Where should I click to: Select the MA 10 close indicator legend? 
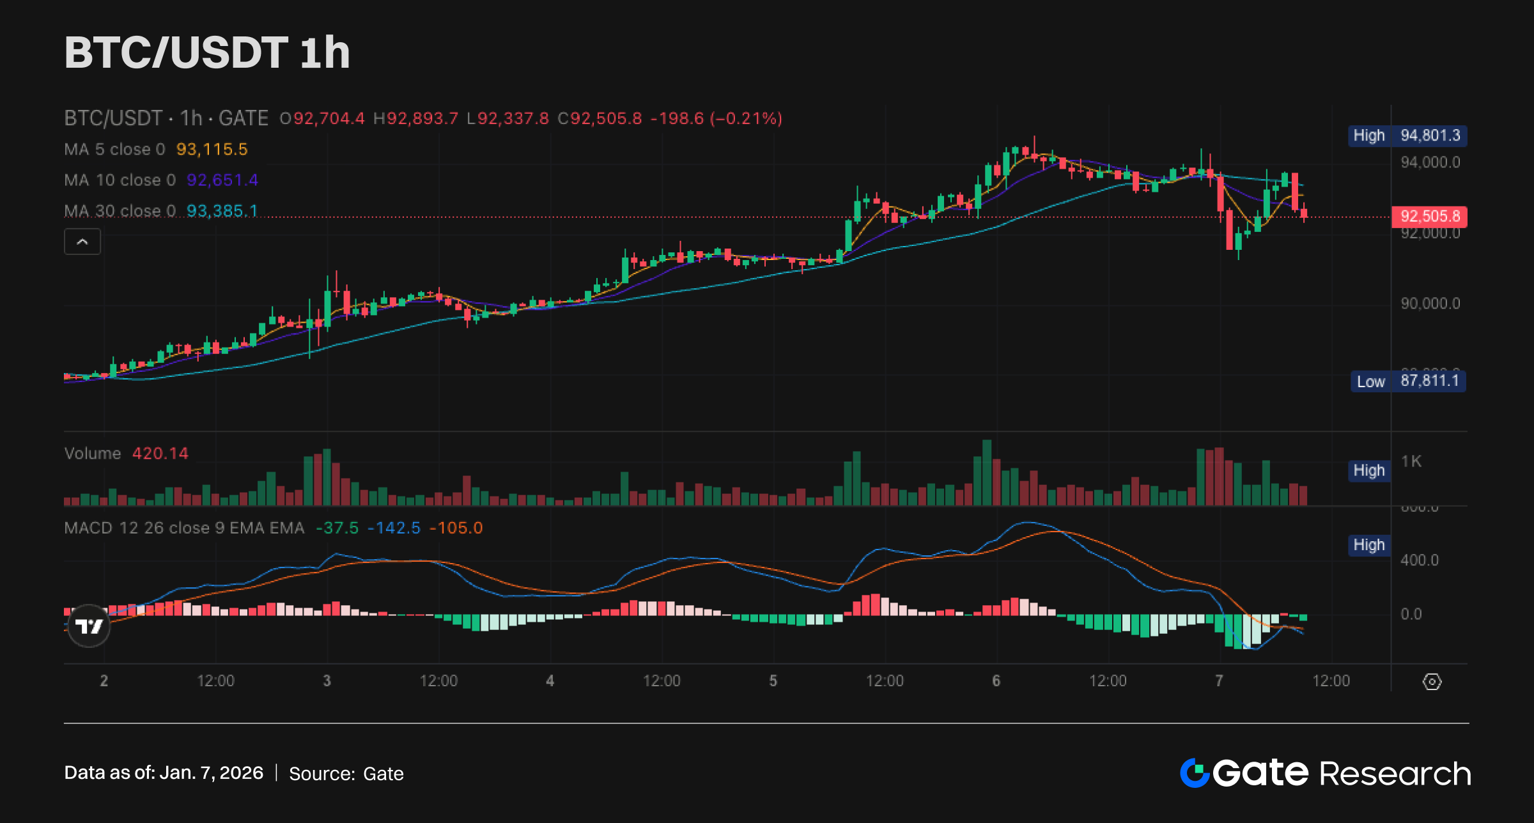coord(120,180)
